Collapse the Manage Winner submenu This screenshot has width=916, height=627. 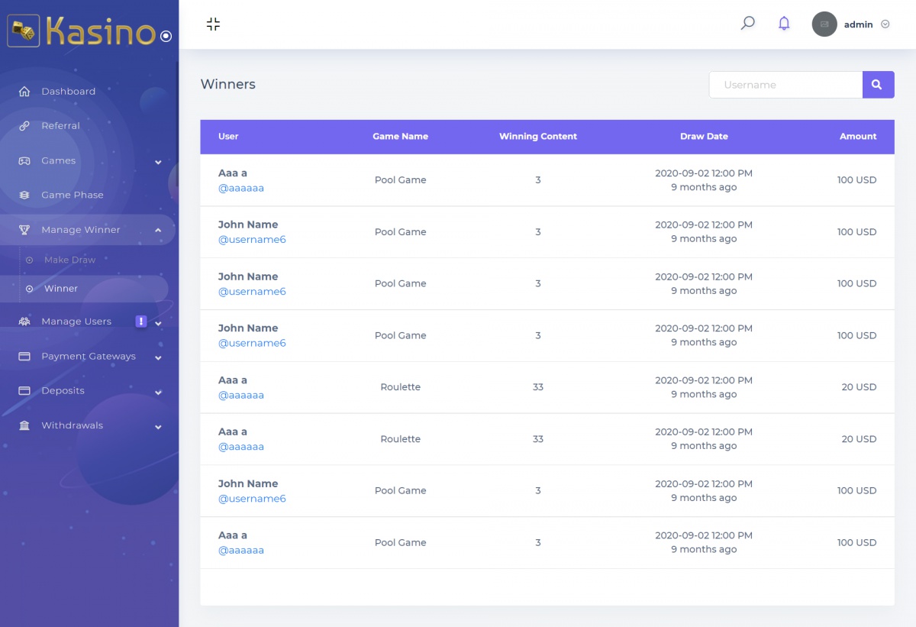click(x=158, y=231)
